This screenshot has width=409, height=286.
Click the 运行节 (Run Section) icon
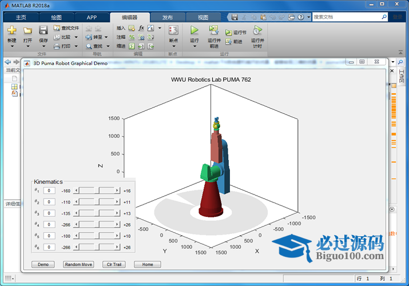[228, 33]
